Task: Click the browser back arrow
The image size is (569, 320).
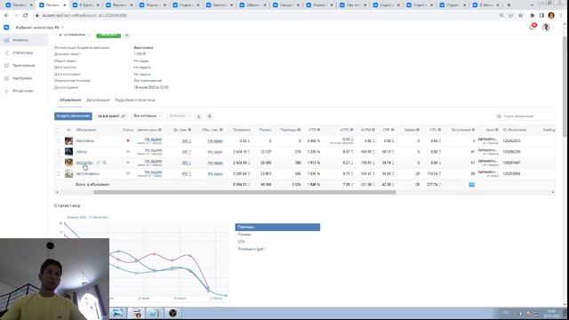Action: coord(6,16)
